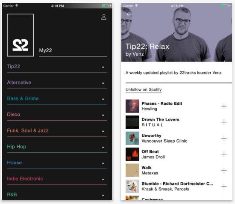Add Phases - Radio Edit with plus icon
The height and width of the screenshot is (204, 235).
coord(224,106)
